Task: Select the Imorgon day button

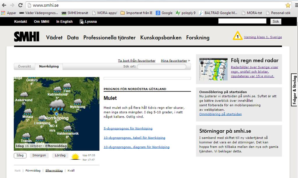Action: [39, 155]
